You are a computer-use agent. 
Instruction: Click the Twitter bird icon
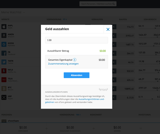[4, 62]
